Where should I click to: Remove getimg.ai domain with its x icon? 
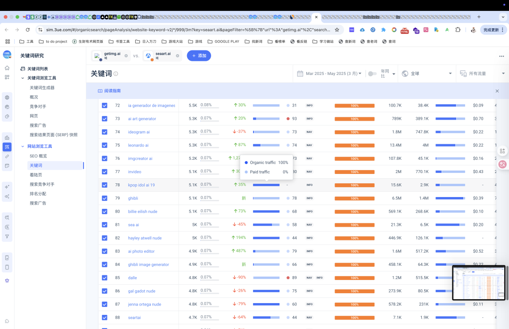[x=126, y=56]
